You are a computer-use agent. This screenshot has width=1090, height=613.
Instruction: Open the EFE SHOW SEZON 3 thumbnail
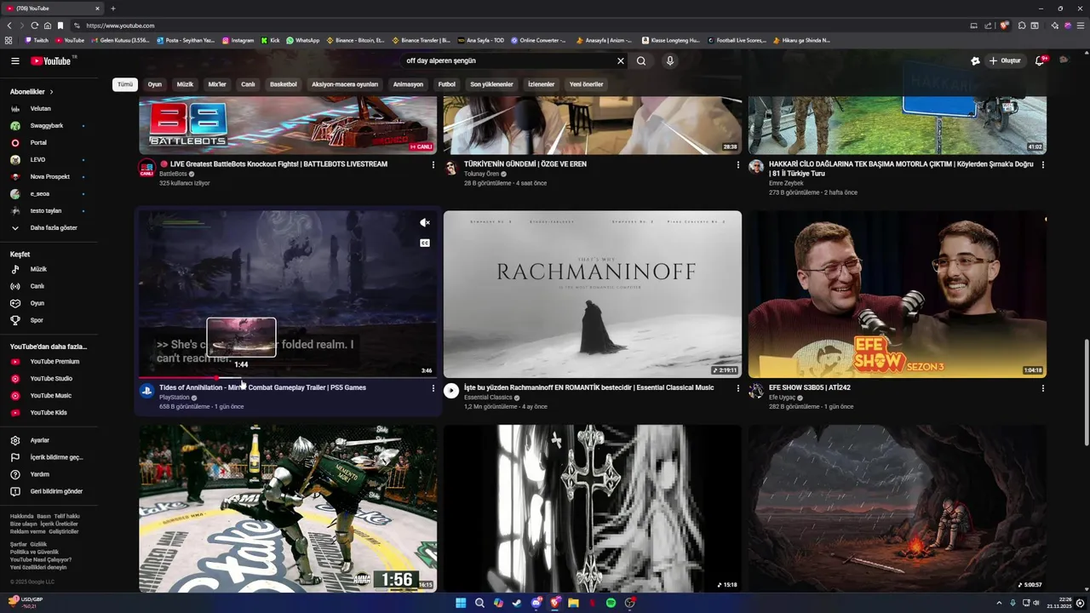(x=898, y=295)
